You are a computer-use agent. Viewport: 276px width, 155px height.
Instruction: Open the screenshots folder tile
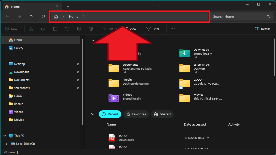[195, 68]
